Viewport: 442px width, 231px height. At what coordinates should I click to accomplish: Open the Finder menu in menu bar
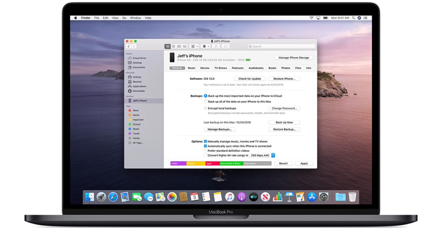click(x=86, y=18)
